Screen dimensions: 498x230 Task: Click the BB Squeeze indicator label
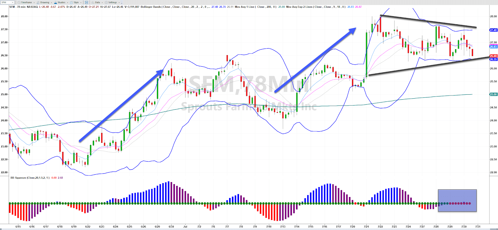pyautogui.click(x=30, y=178)
